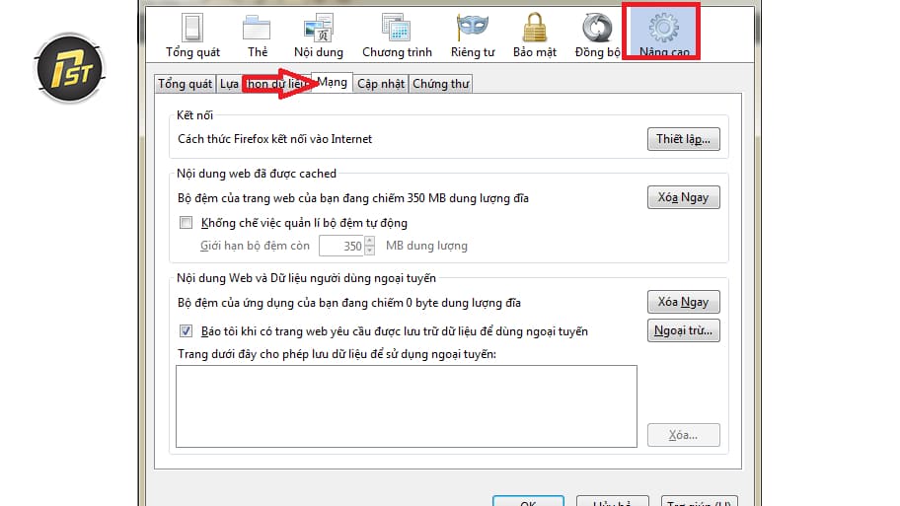The image size is (900, 506).
Task: Switch to the Tổng quát sub-tab
Action: tap(185, 84)
